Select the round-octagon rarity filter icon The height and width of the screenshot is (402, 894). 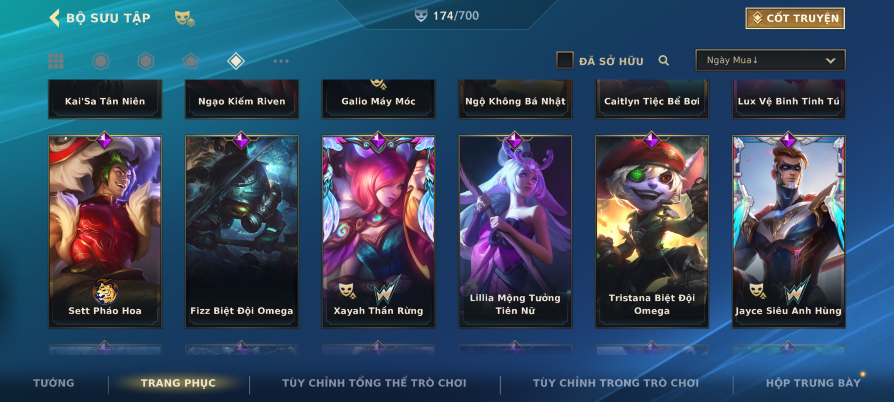[x=101, y=61]
